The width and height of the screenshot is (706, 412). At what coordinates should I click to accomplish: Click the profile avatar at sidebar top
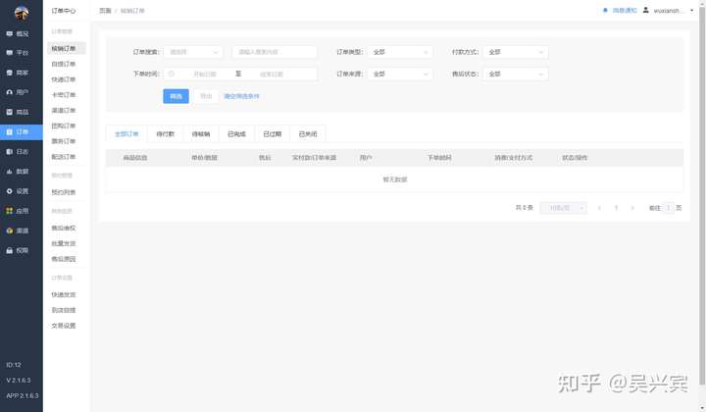22,13
